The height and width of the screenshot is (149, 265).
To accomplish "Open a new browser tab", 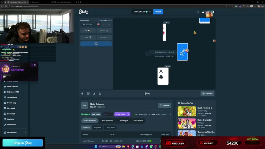I will [80, 2].
